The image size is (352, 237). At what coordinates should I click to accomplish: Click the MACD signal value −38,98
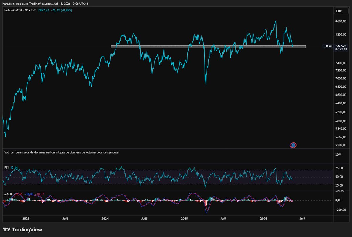coord(29,194)
